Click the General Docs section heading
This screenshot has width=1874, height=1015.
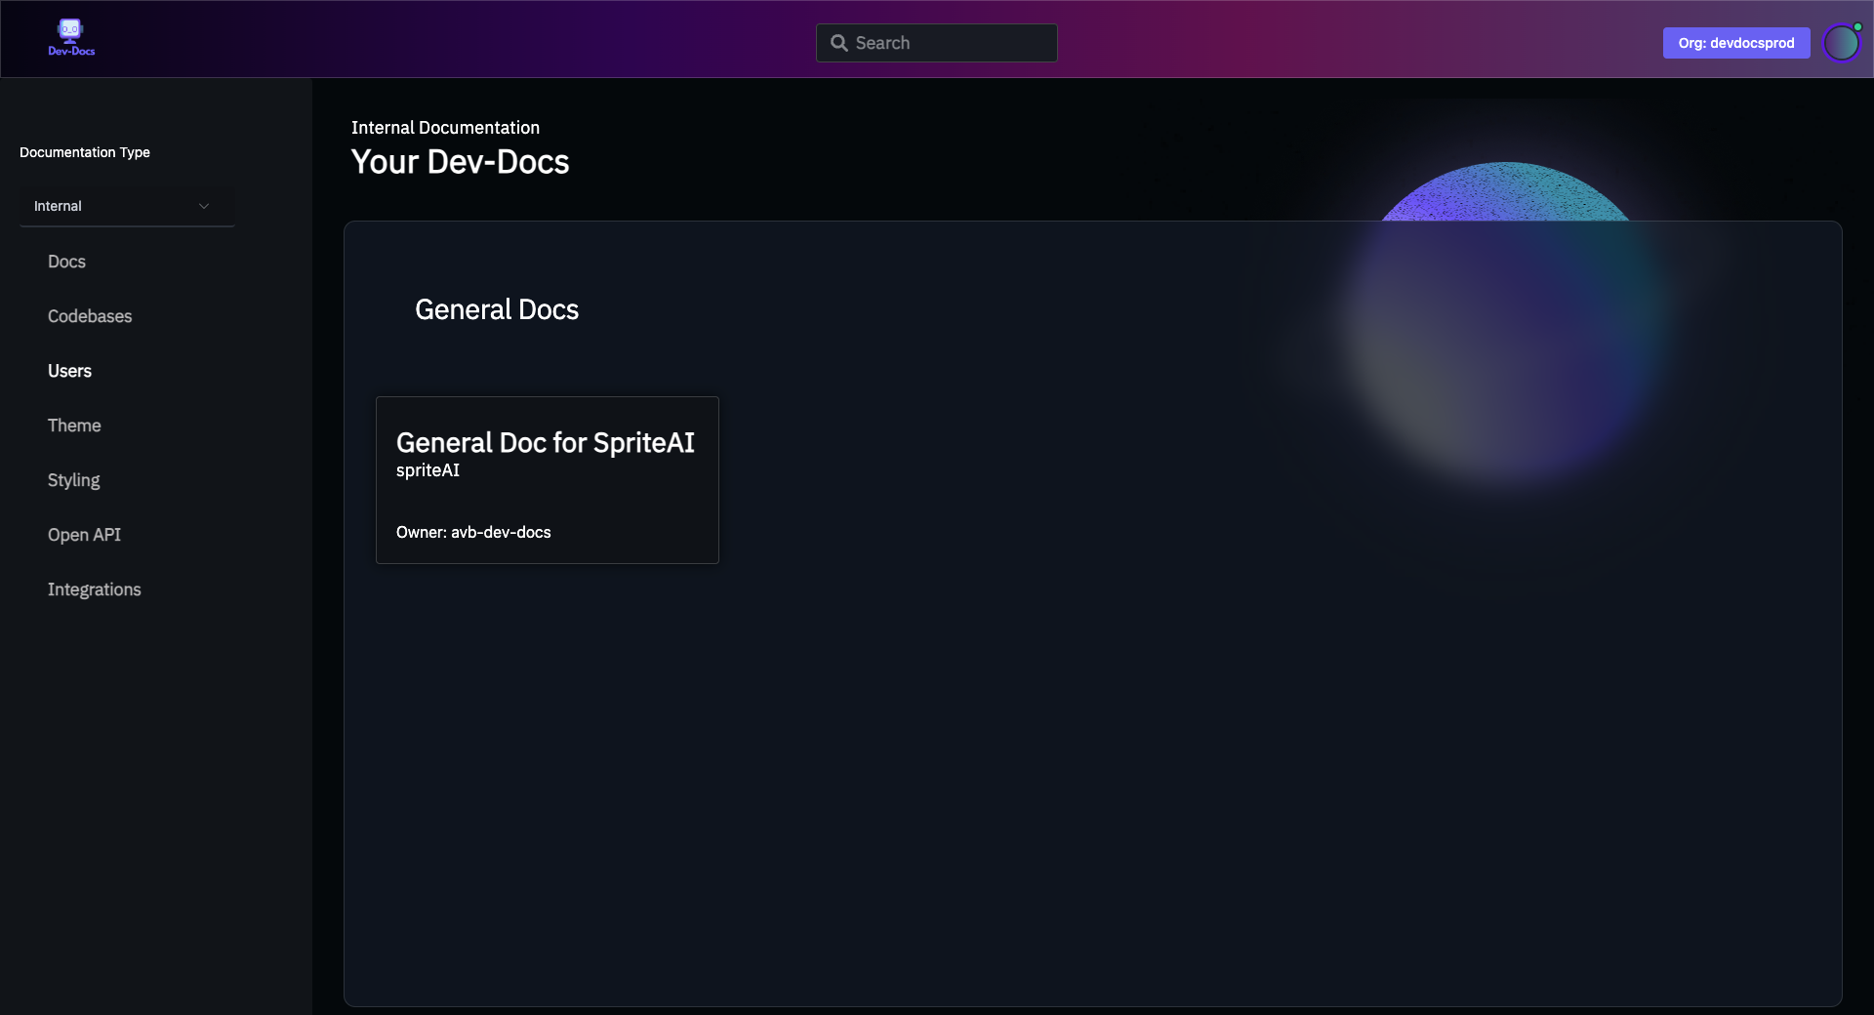pos(497,309)
